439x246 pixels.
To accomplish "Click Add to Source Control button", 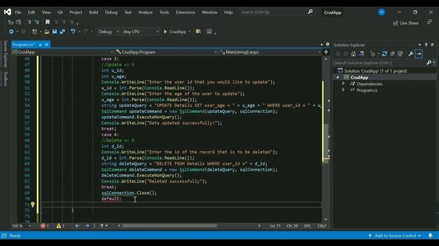I will coord(395,236).
